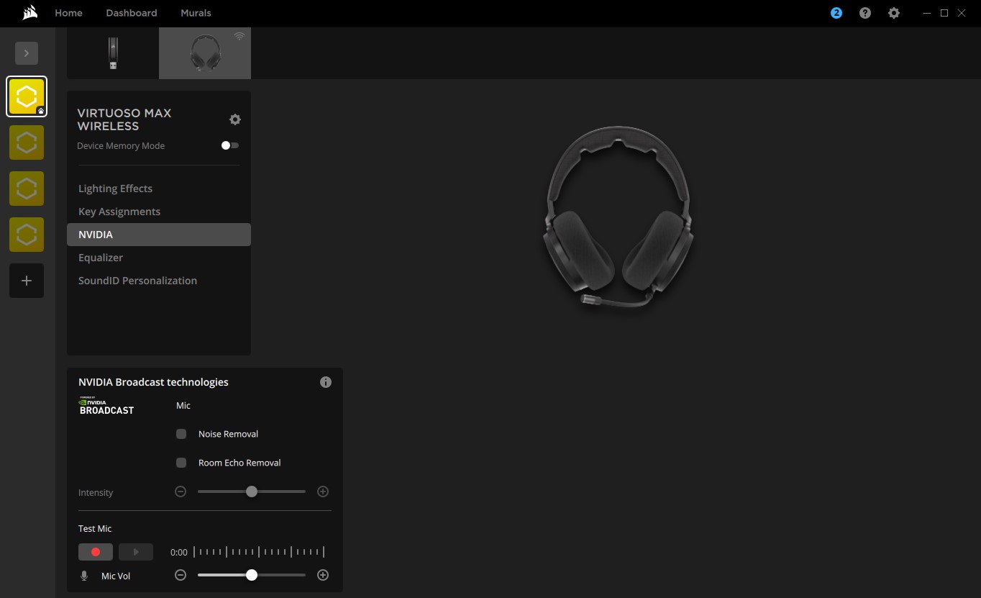Click the NVIDIA Broadcast logo
The height and width of the screenshot is (598, 981).
pos(106,406)
